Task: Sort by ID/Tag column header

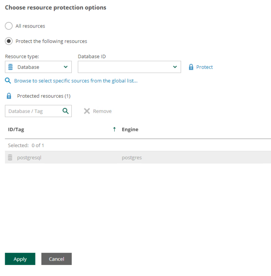Action: (16, 130)
